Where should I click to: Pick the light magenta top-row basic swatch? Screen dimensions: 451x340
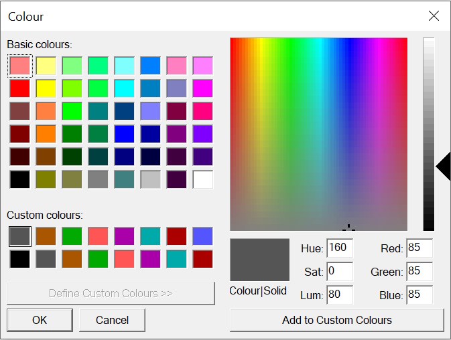(x=203, y=66)
